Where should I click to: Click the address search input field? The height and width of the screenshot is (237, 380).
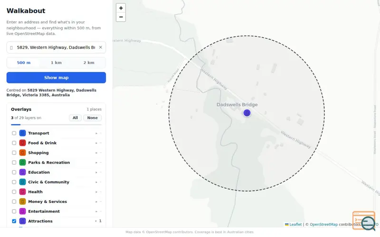coord(56,47)
